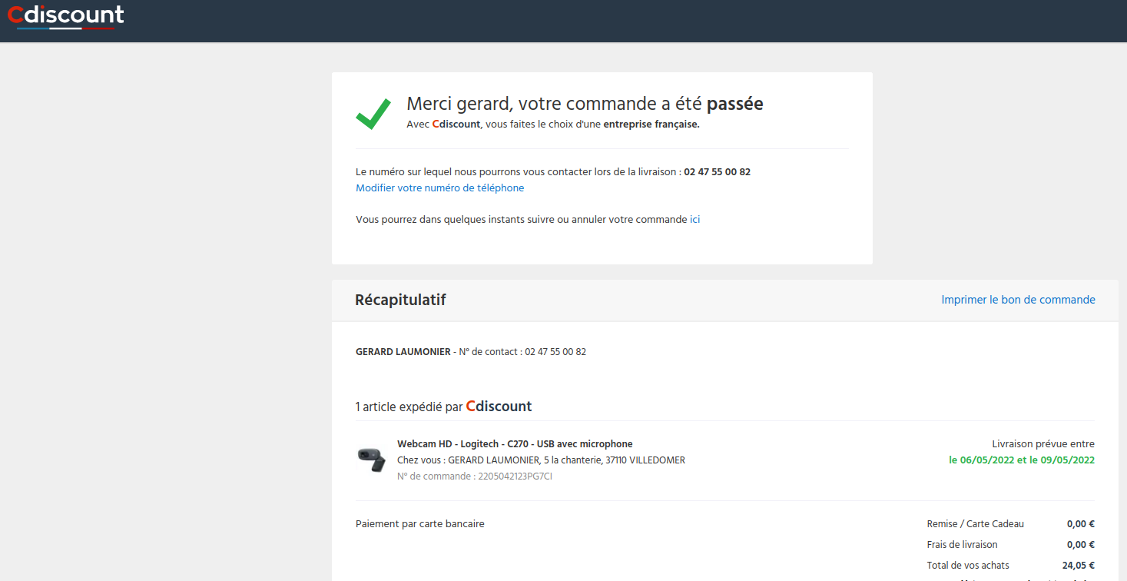Viewport: 1127px width, 581px height.
Task: Click the 'Frais de livraison' label
Action: (x=962, y=545)
